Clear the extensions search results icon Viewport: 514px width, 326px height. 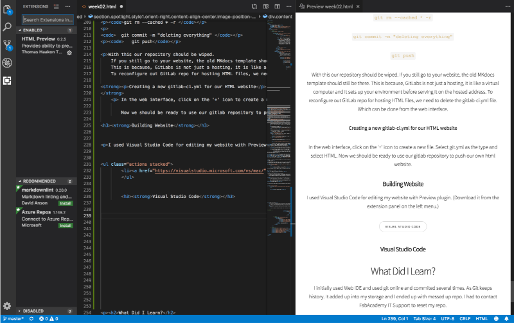(x=57, y=6)
